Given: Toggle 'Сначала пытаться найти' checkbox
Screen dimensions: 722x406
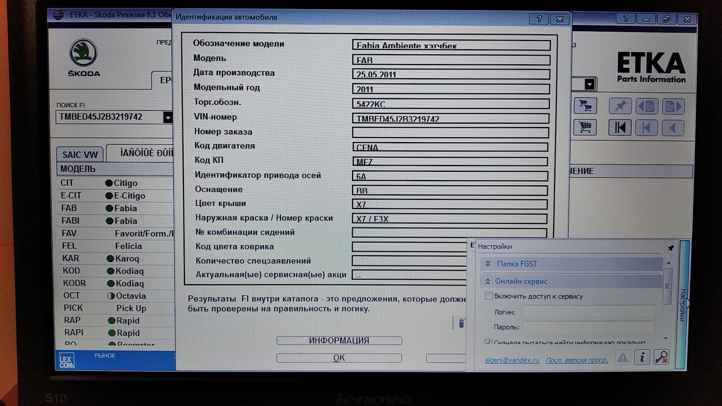Looking at the screenshot, I should pyautogui.click(x=488, y=342).
